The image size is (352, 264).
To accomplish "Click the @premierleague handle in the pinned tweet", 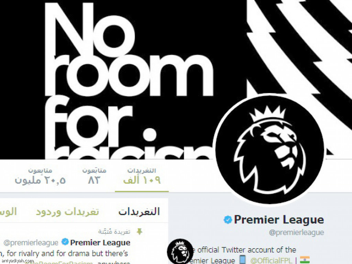I will click(31, 243).
